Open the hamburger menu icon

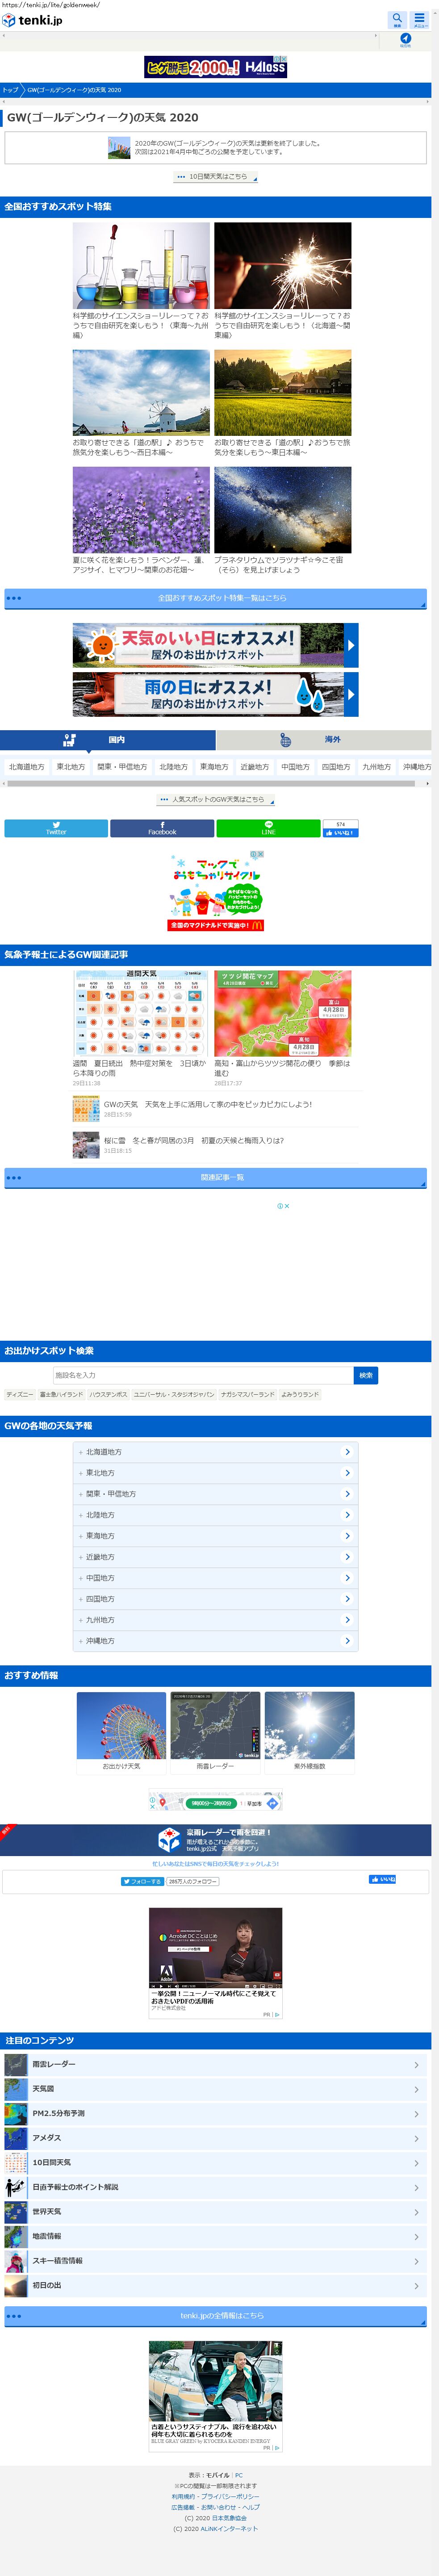click(420, 19)
